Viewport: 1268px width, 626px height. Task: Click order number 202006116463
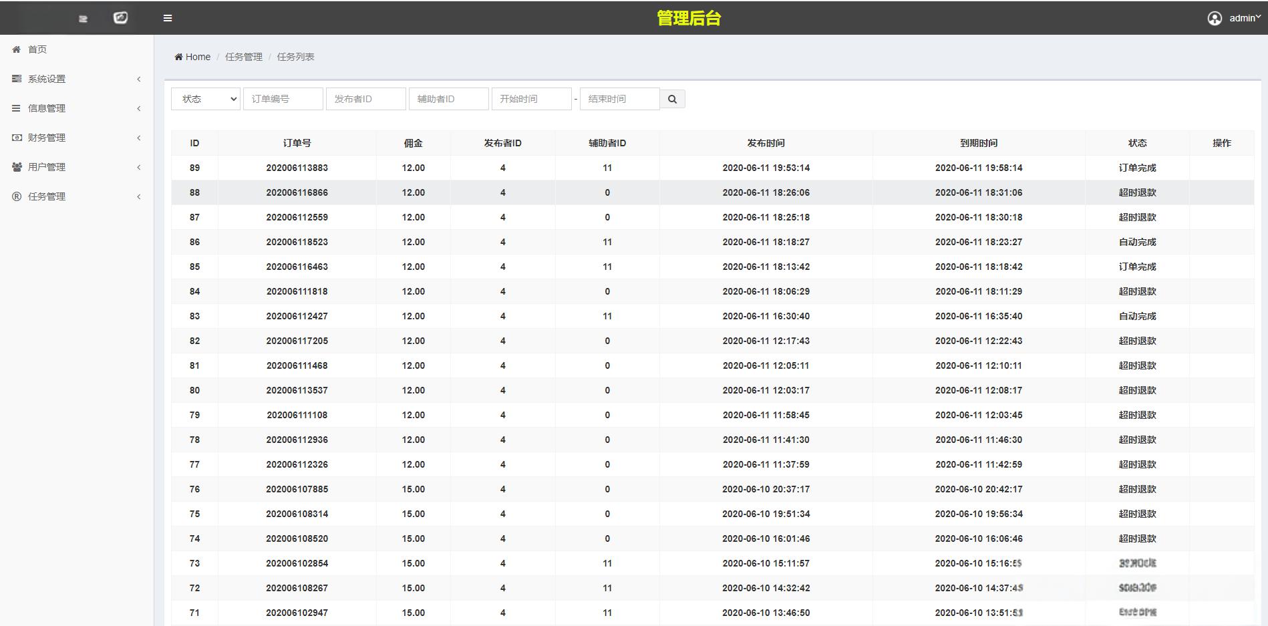297,267
